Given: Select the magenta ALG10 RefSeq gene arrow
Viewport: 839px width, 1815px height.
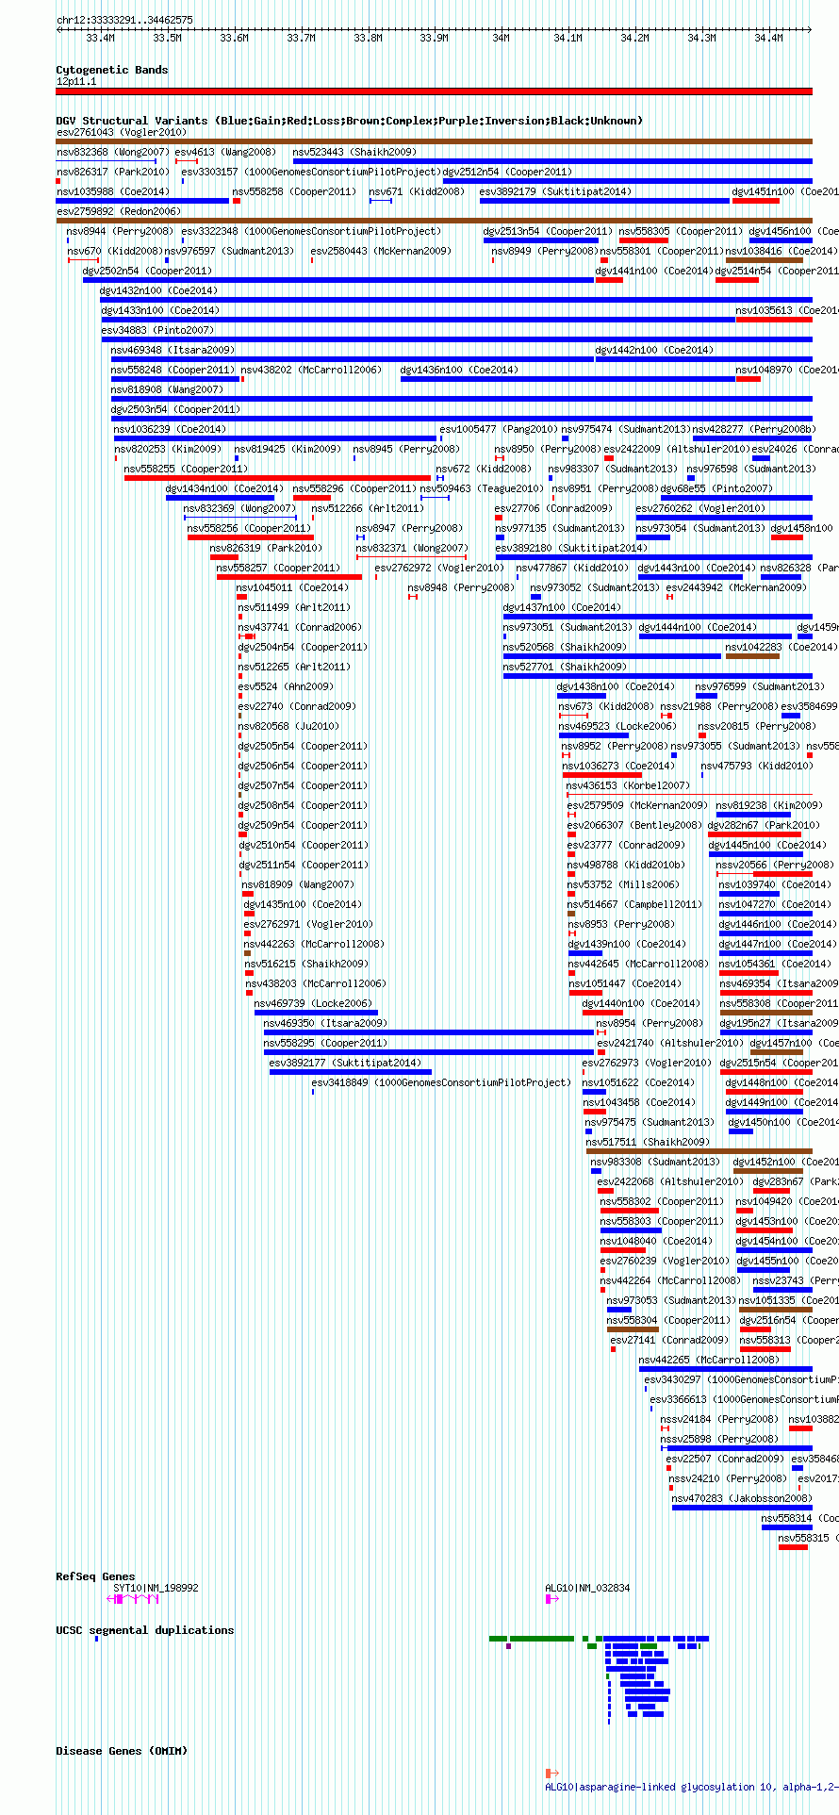Looking at the screenshot, I should pos(551,1599).
